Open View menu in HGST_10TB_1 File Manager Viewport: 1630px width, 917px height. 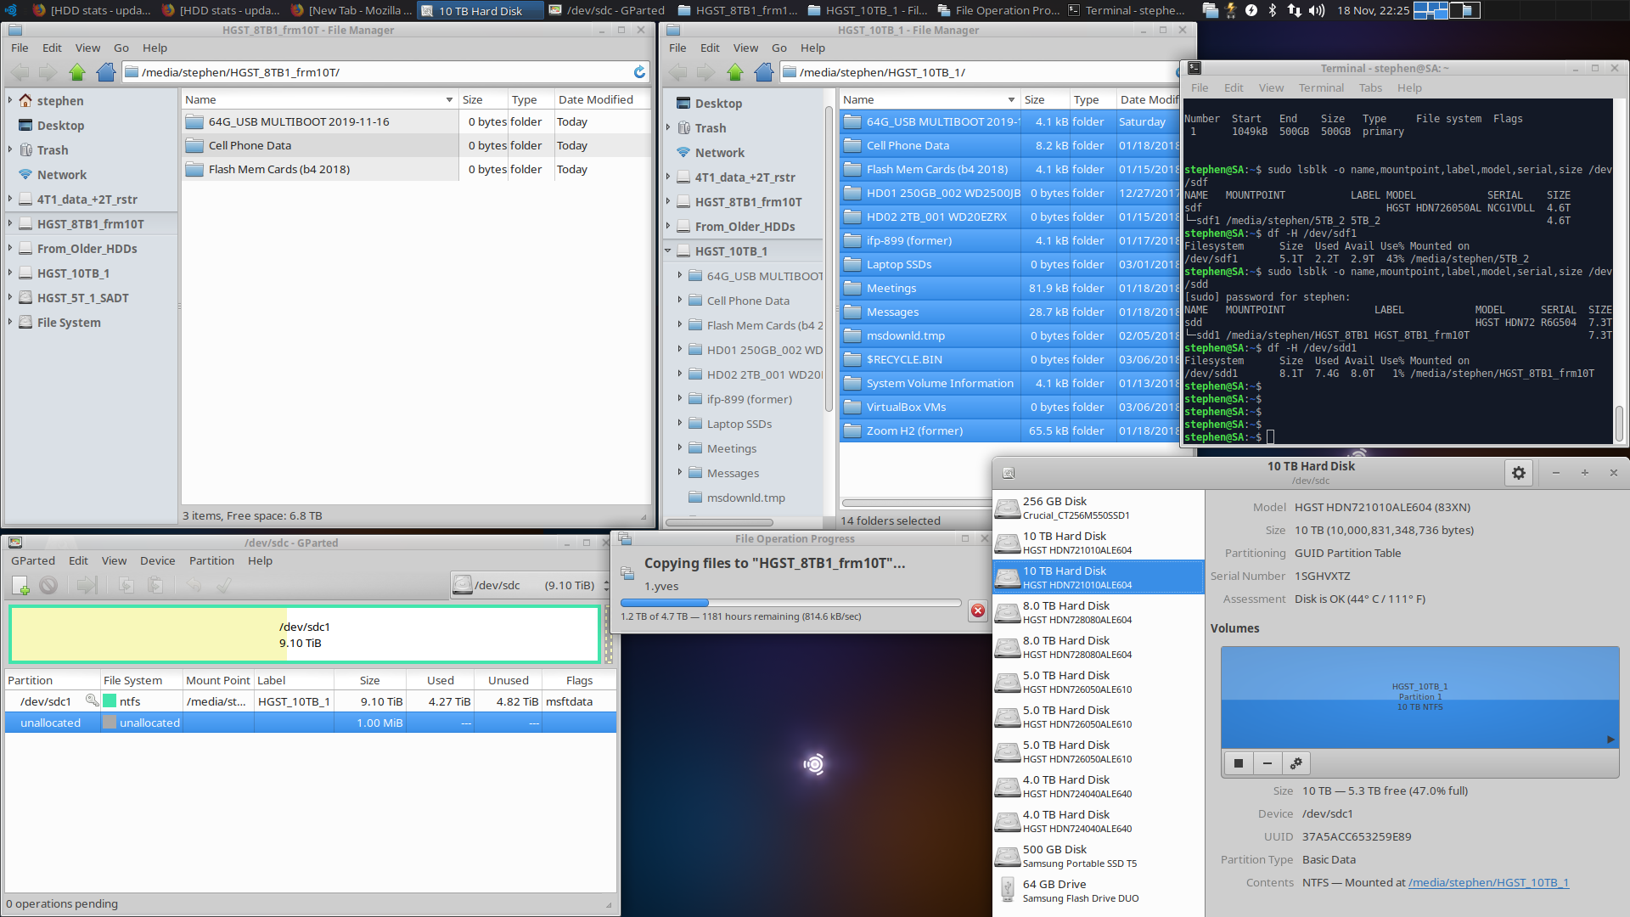pos(745,48)
